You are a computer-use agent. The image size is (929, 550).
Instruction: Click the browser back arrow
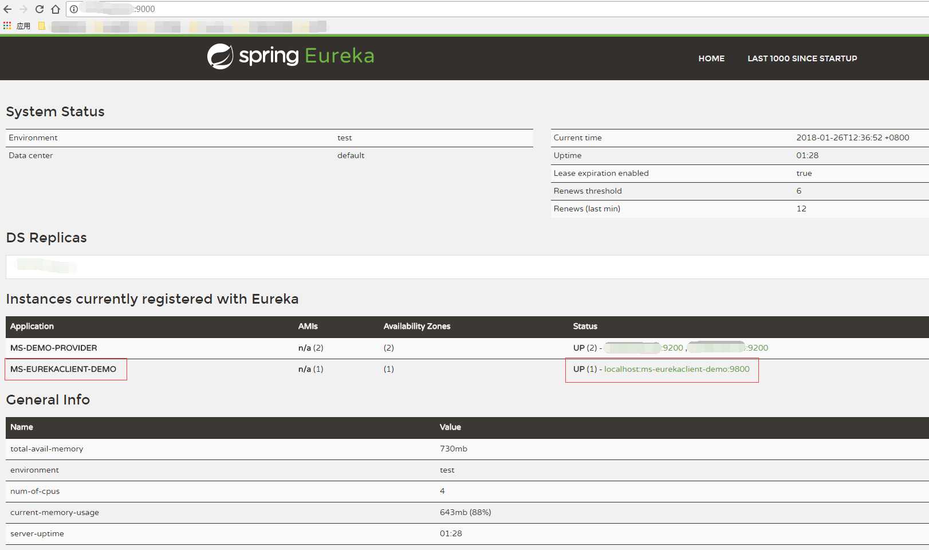[7, 9]
